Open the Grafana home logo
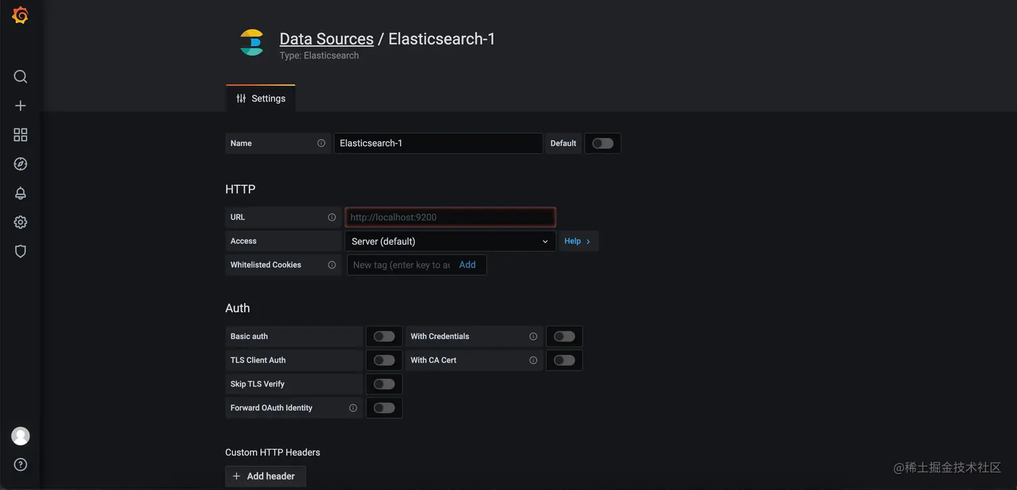The height and width of the screenshot is (490, 1017). coord(20,15)
